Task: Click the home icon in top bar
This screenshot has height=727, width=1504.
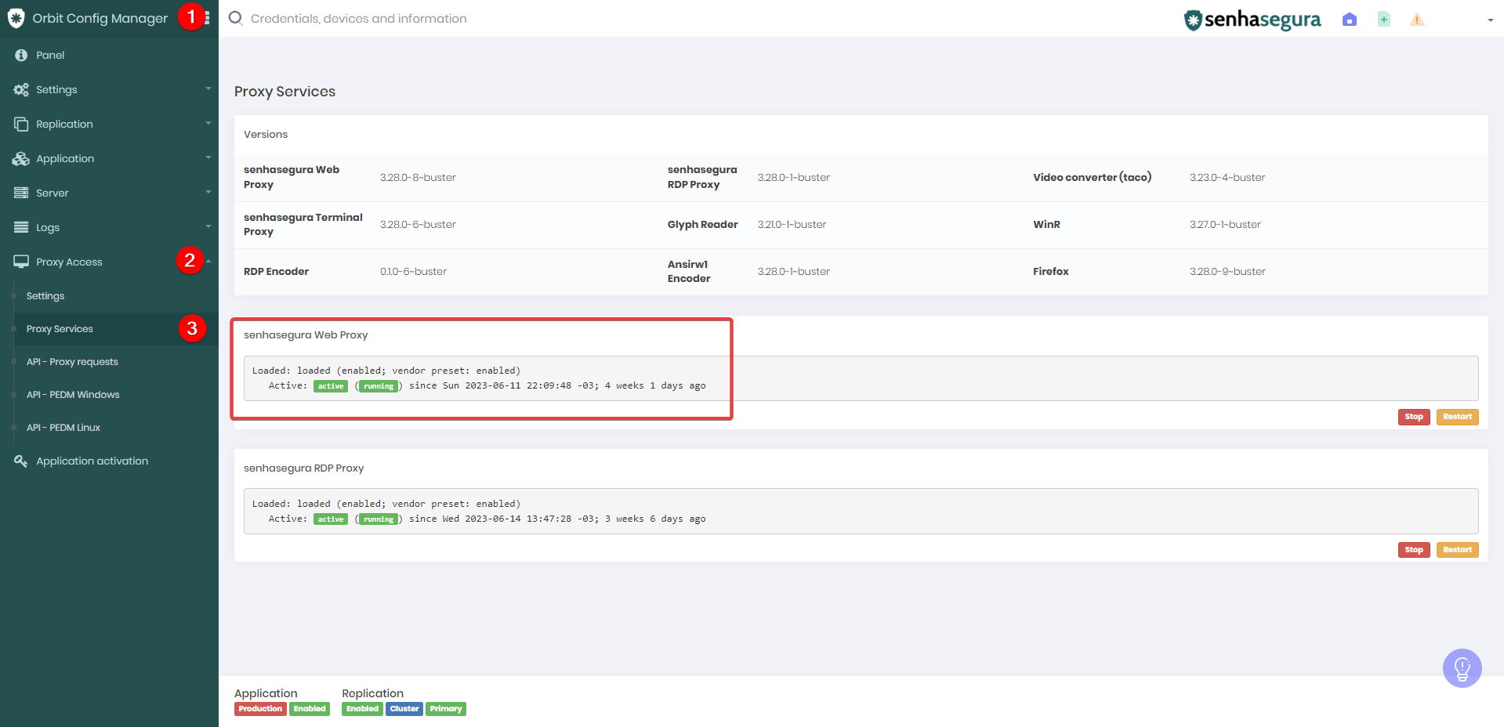Action: point(1349,20)
